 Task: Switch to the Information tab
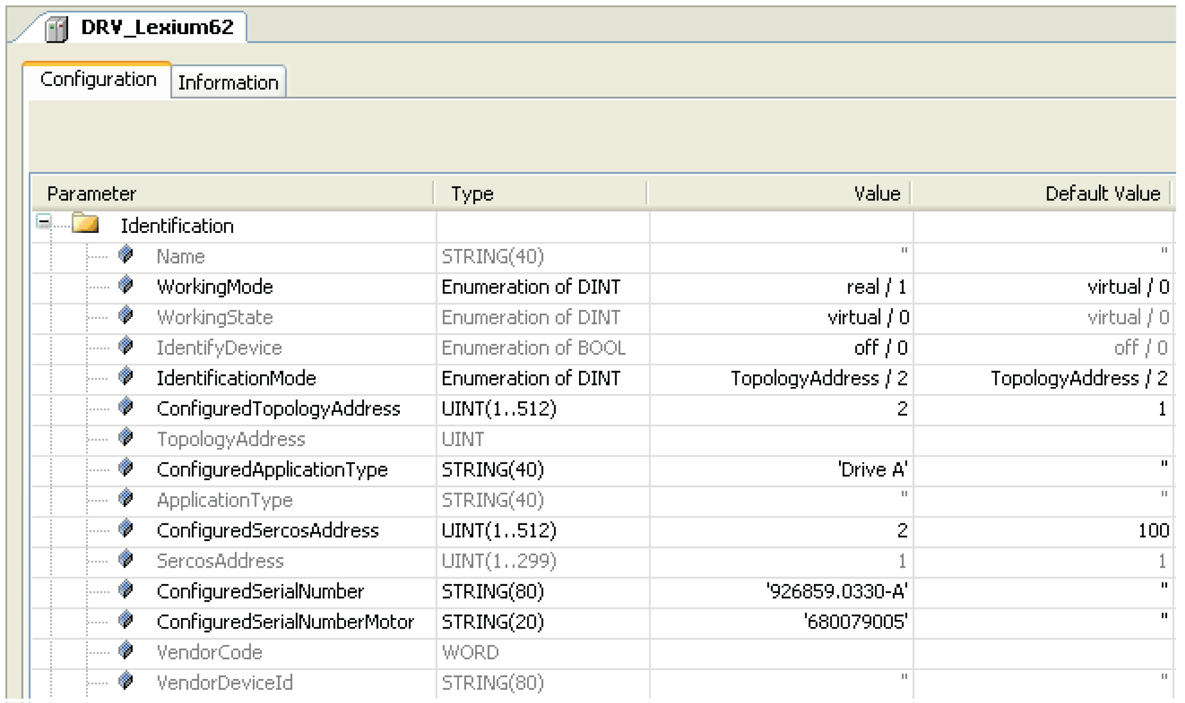pyautogui.click(x=228, y=83)
